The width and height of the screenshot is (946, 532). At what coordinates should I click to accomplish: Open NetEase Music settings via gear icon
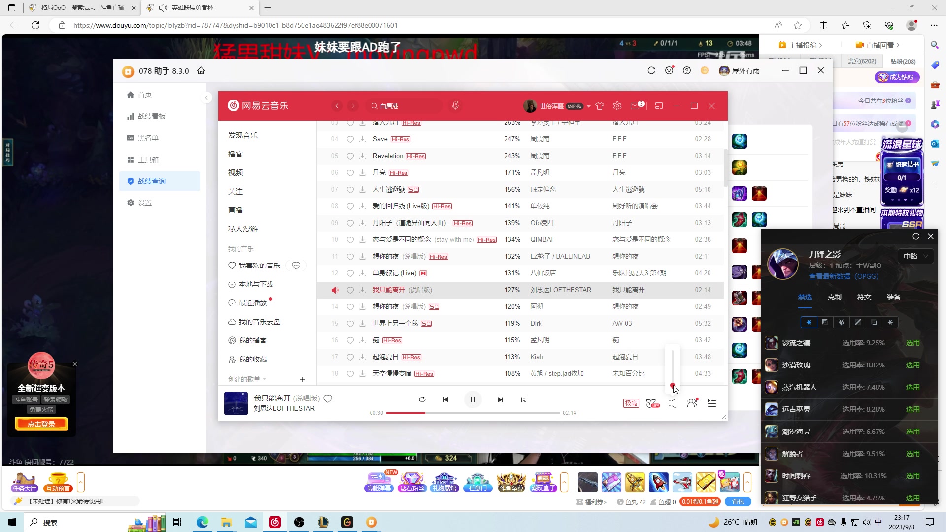[617, 105]
